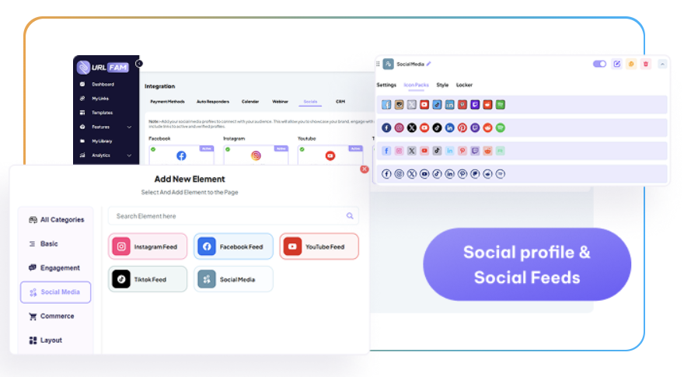This screenshot has width=684, height=377.
Task: Pick the square 3D Facebook icon in top pack
Action: click(x=386, y=105)
